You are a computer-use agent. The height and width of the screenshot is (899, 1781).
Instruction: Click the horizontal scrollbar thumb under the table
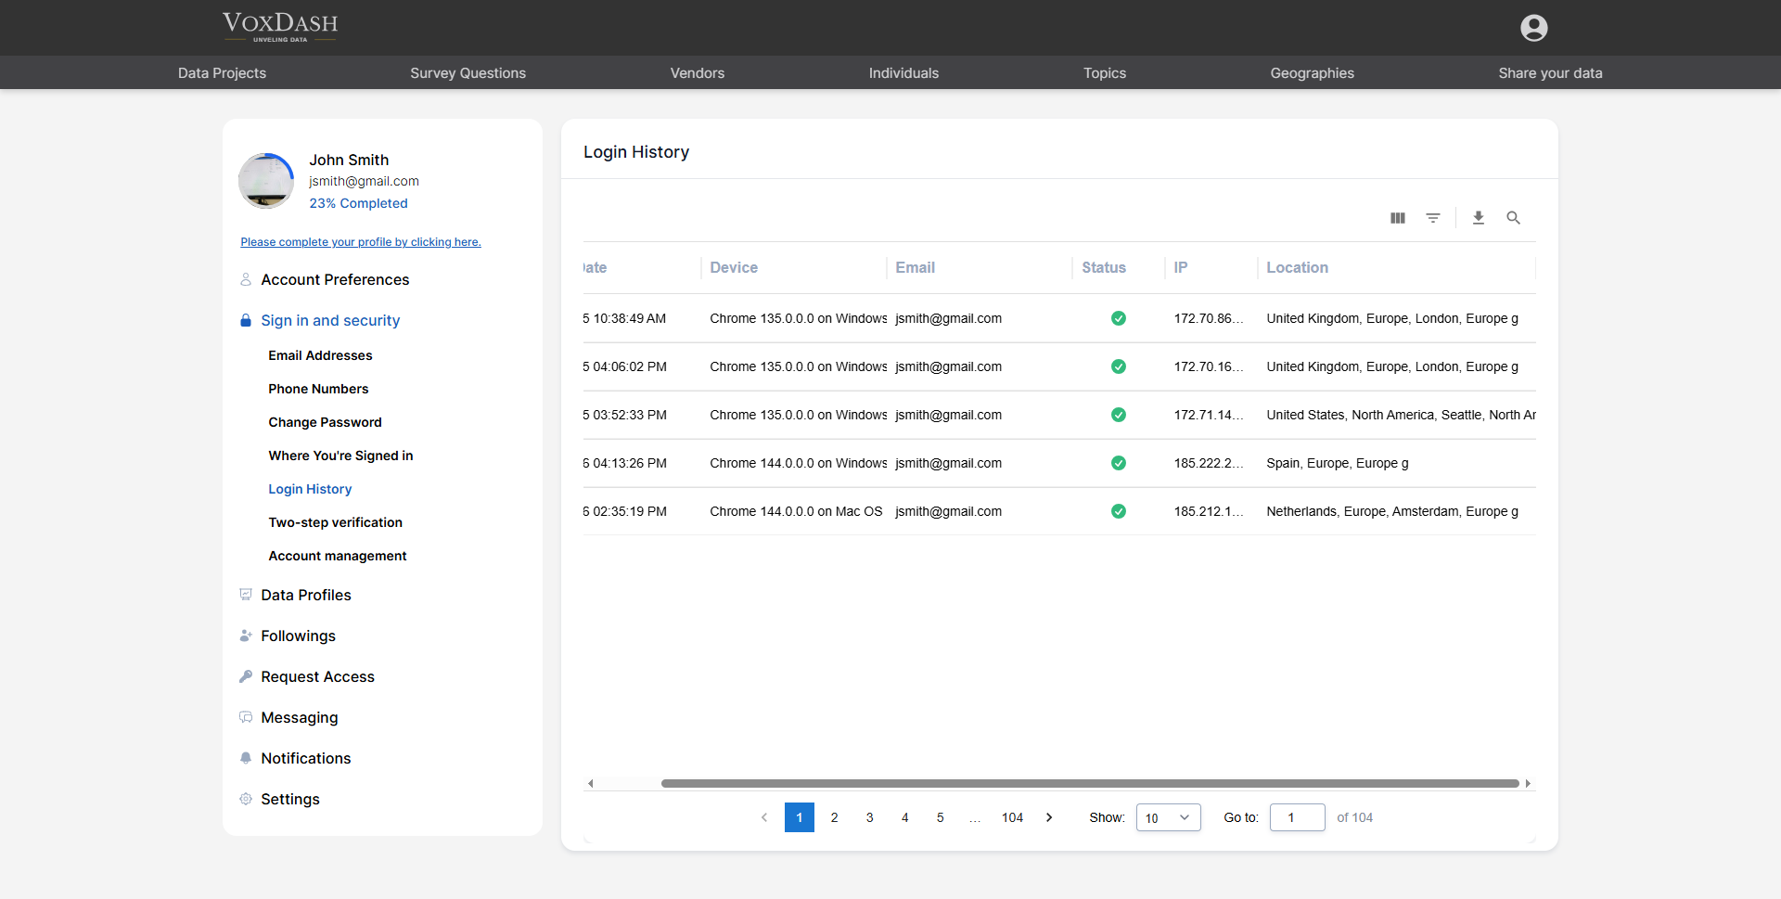point(1090,784)
